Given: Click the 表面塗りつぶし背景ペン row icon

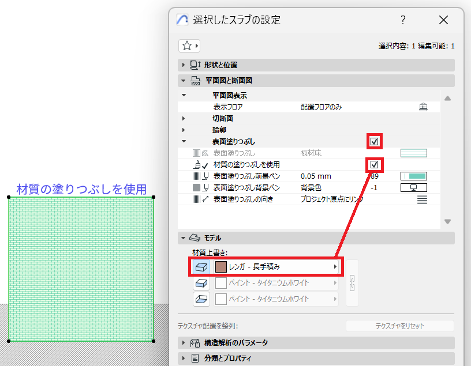Looking at the screenshot, I should click(200, 188).
